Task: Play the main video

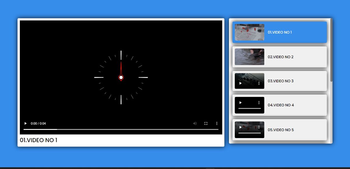Action: (x=25, y=123)
